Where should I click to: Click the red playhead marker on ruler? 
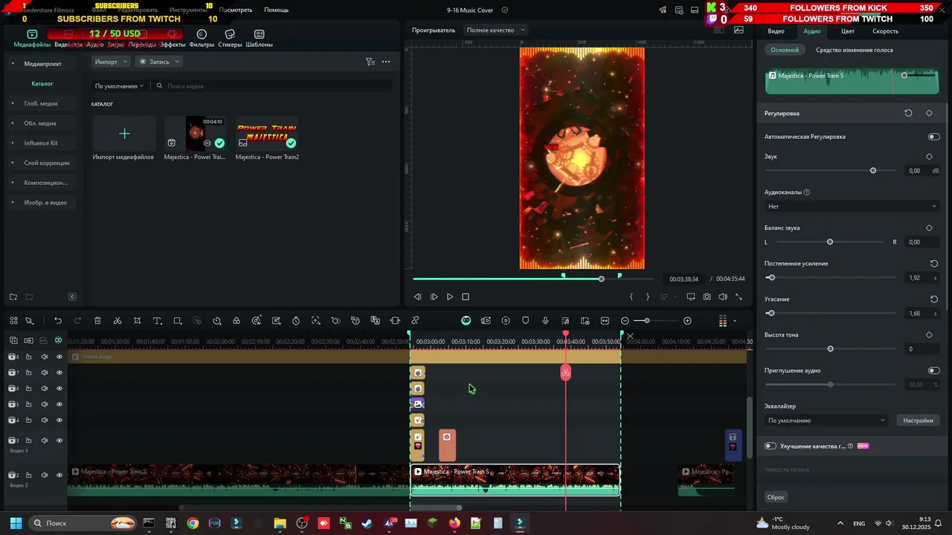[x=566, y=334]
